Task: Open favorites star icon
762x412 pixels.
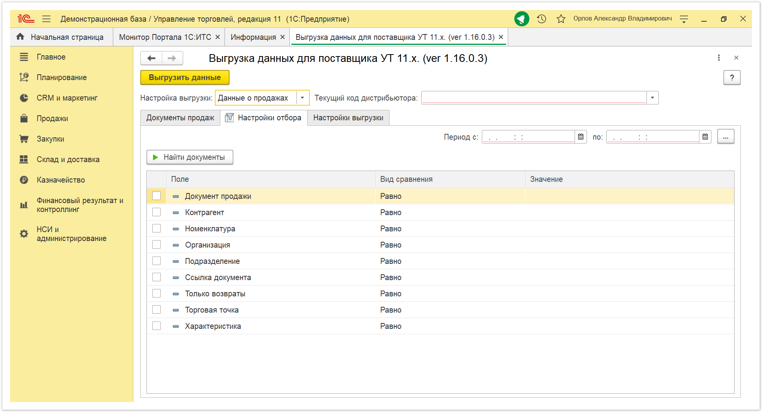Action: [561, 19]
